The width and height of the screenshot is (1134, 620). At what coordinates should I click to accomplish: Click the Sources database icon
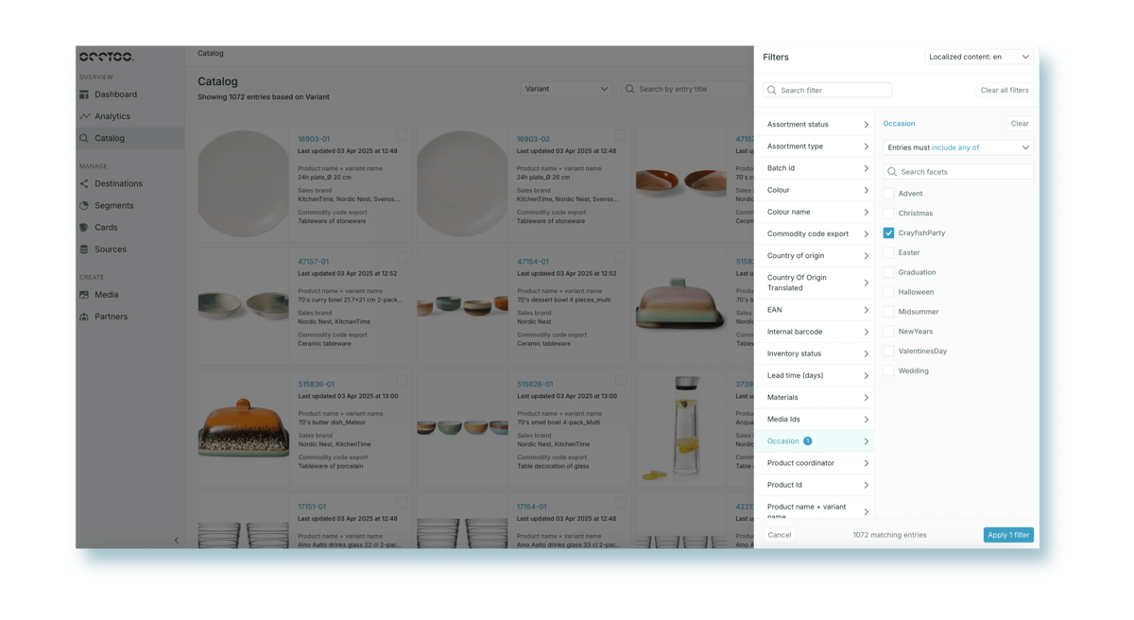coord(84,250)
